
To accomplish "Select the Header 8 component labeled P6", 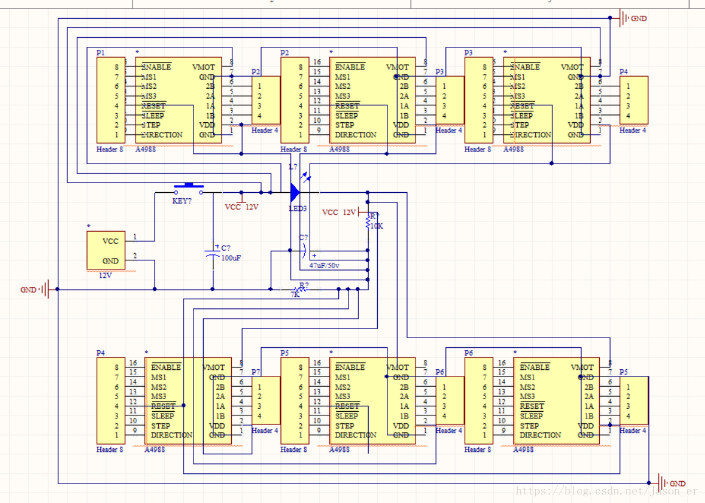I will click(478, 400).
